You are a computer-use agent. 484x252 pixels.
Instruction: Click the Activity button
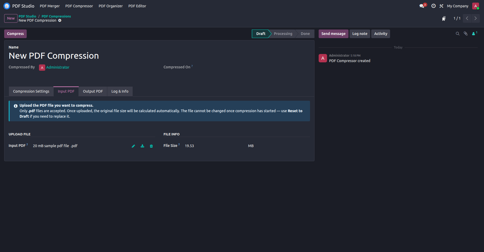(381, 34)
